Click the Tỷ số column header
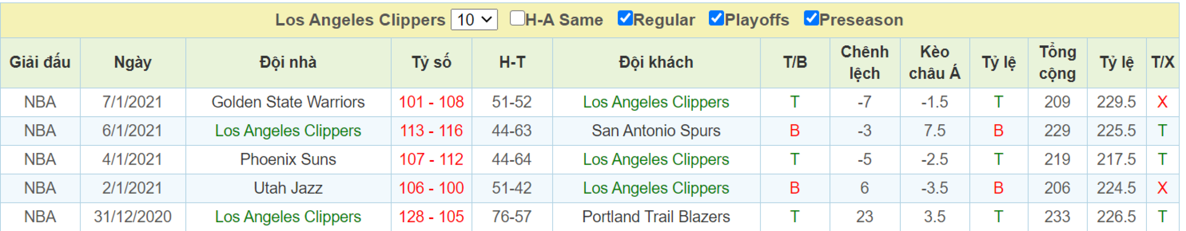This screenshot has width=1186, height=231. 431,63
